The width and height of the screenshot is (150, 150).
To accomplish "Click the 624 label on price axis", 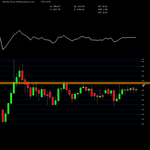I will pyautogui.click(x=143, y=61).
